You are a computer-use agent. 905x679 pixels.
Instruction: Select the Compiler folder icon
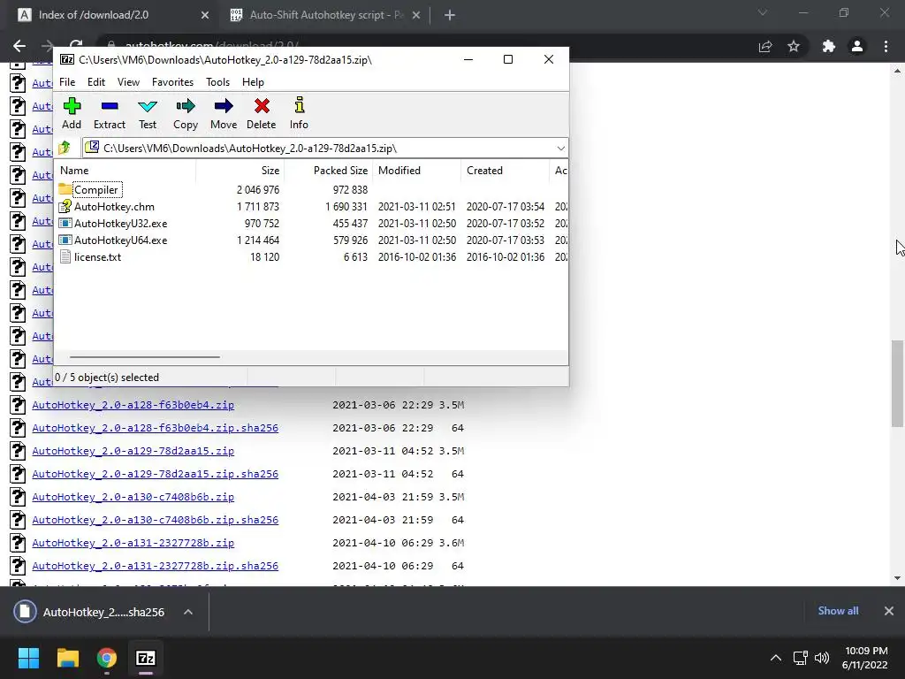tap(65, 189)
